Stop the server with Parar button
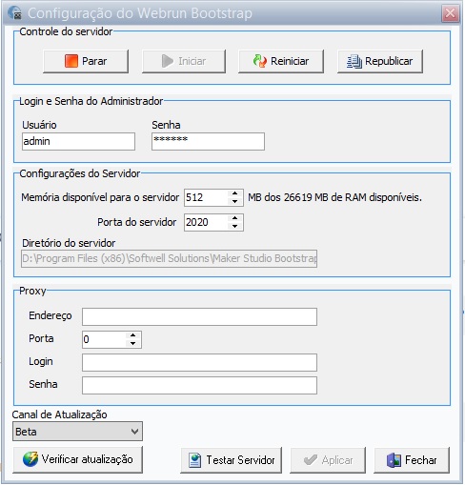Screen dimensions: 465x485 [x=86, y=61]
